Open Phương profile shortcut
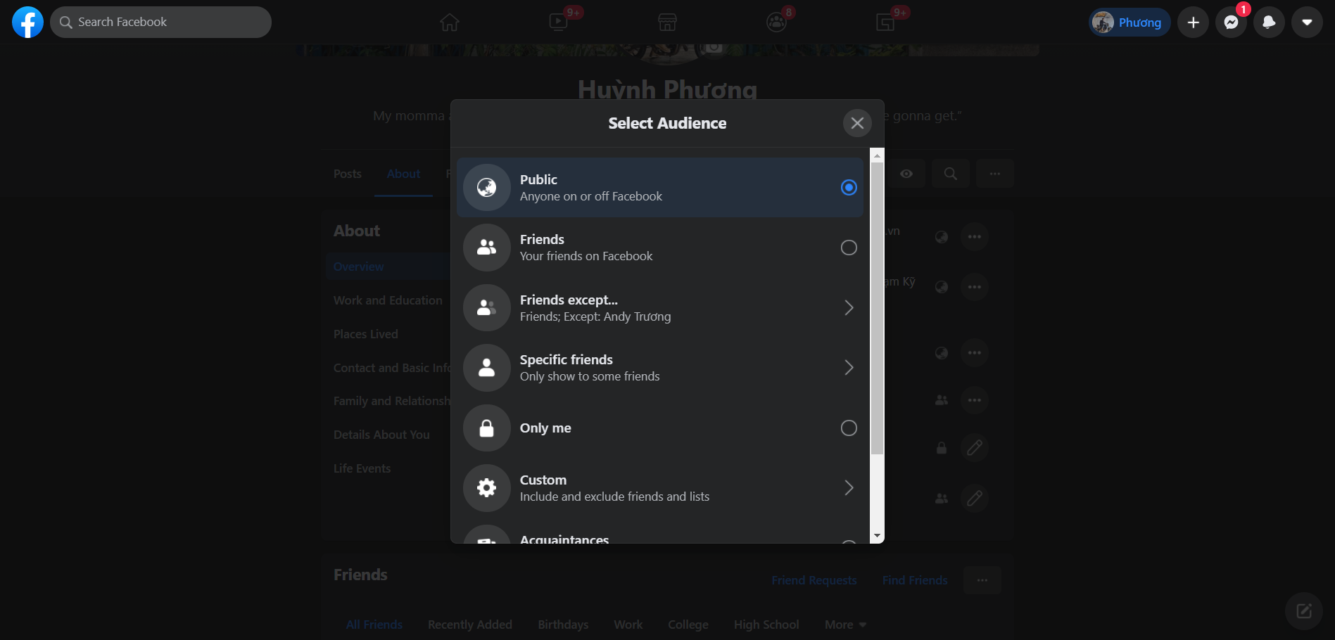This screenshot has height=640, width=1335. point(1129,23)
